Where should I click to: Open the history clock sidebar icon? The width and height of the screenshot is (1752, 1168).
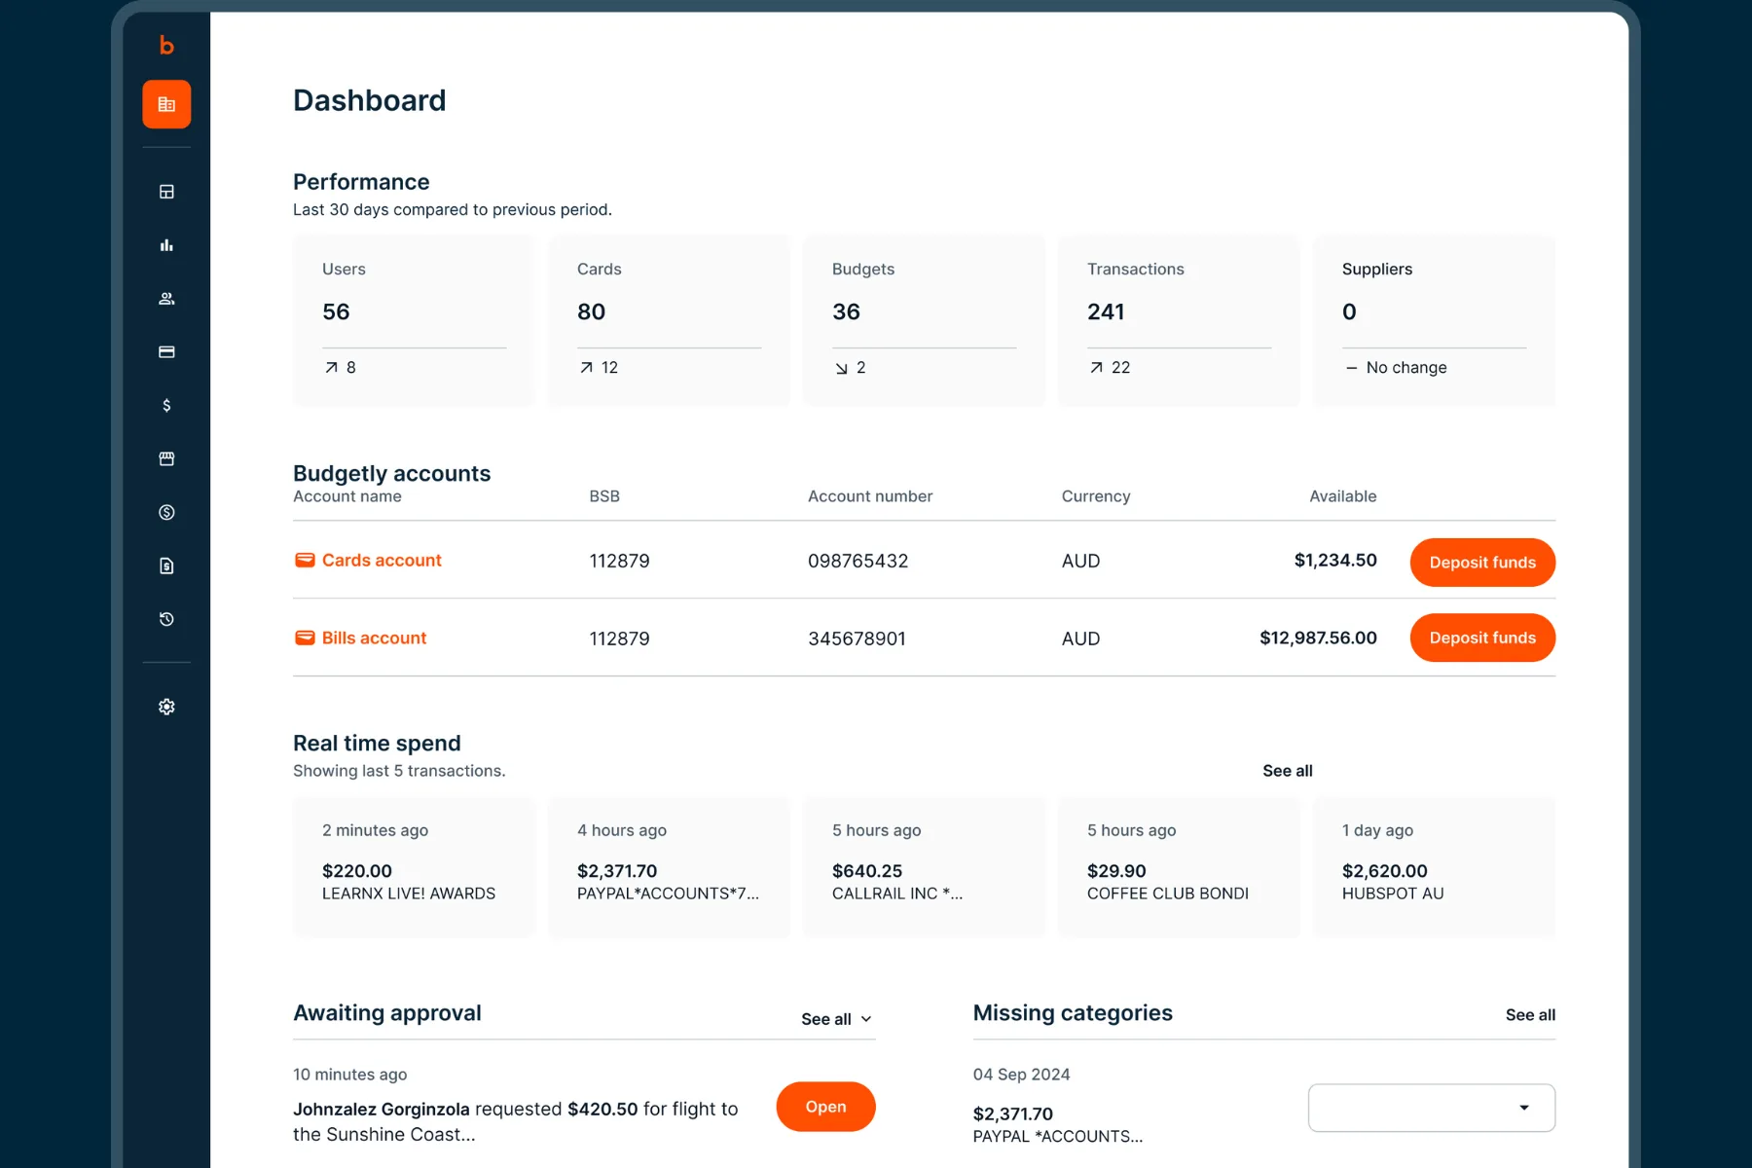[x=166, y=619]
